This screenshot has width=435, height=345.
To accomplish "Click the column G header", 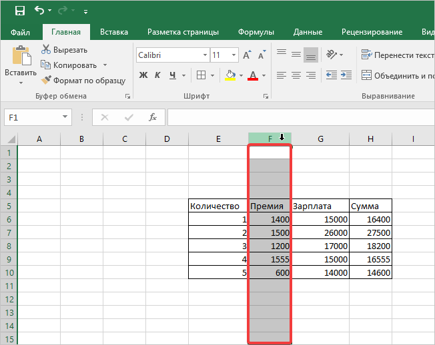I will pos(320,139).
